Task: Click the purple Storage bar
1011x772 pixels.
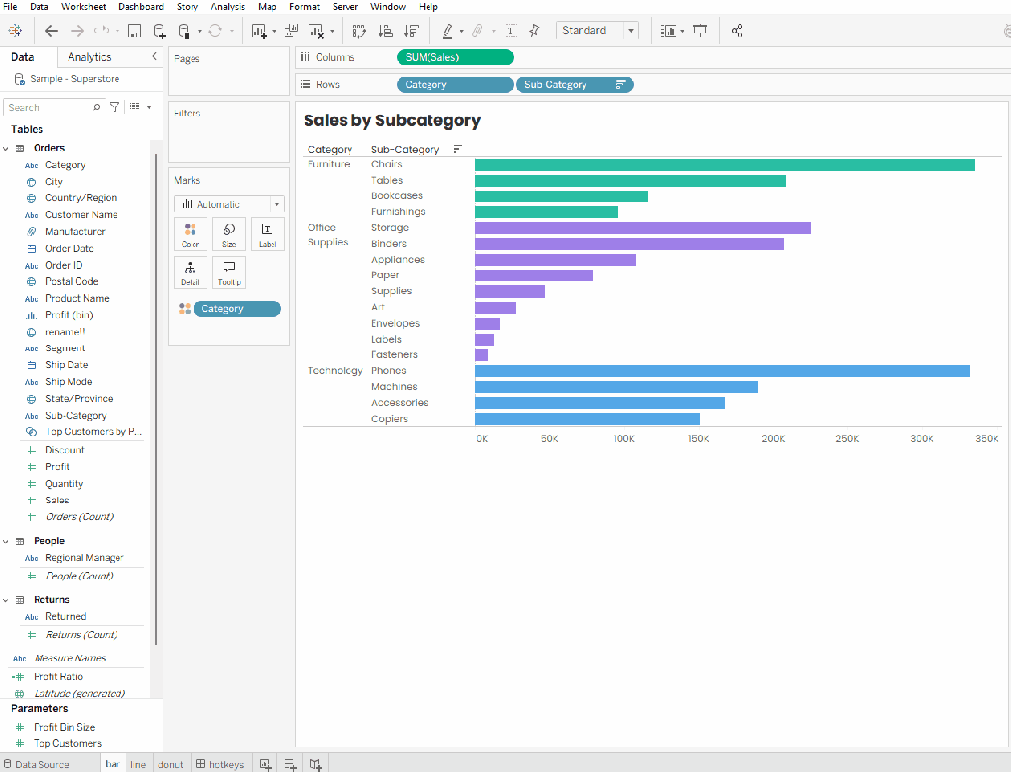Action: click(642, 228)
